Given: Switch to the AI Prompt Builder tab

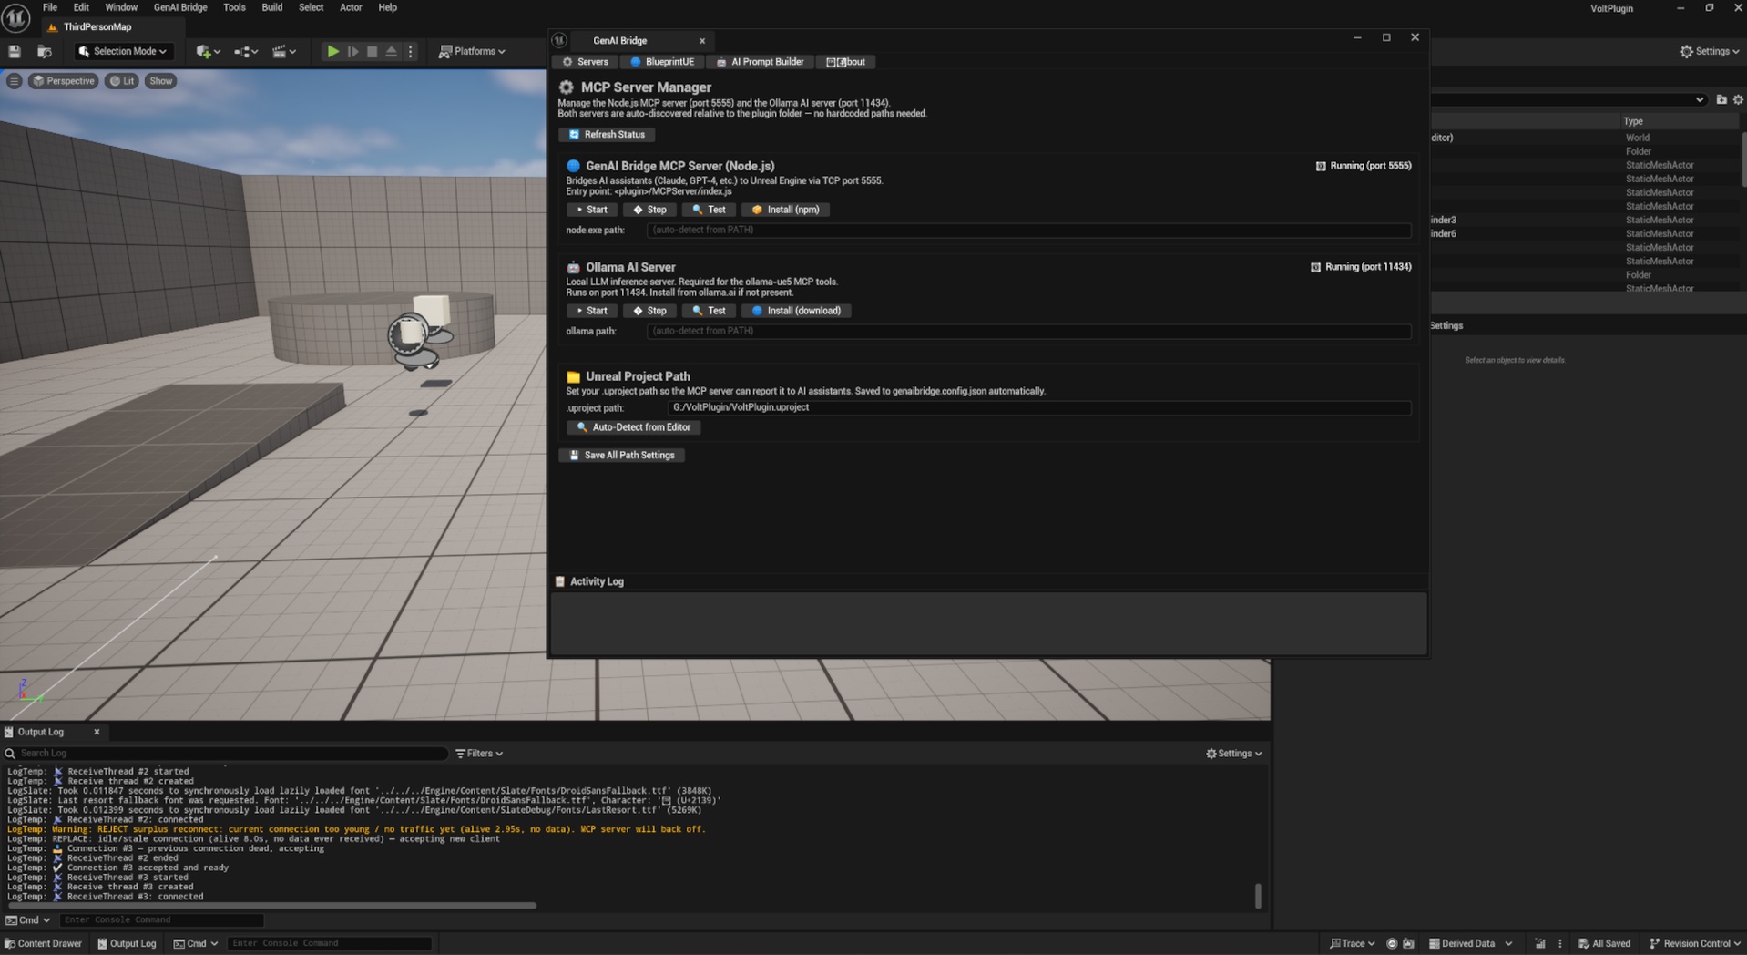Looking at the screenshot, I should pos(761,62).
